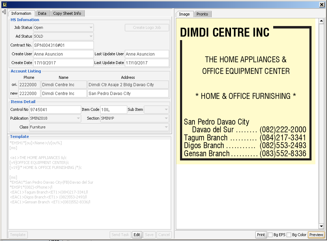
Task: Click the Contract No. field
Action: (63, 45)
